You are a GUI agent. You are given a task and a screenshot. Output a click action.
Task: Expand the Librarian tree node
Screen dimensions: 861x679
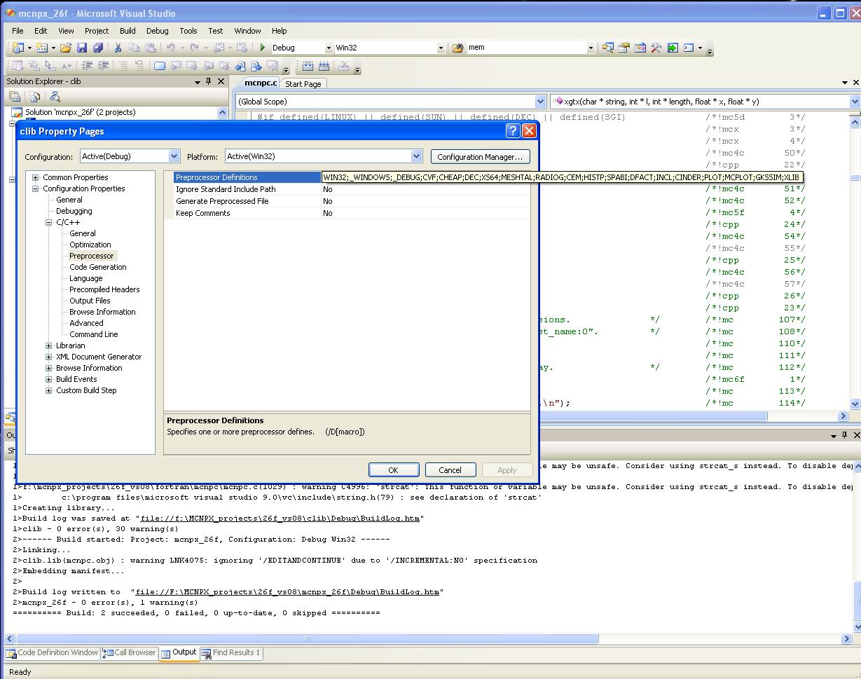coord(49,345)
